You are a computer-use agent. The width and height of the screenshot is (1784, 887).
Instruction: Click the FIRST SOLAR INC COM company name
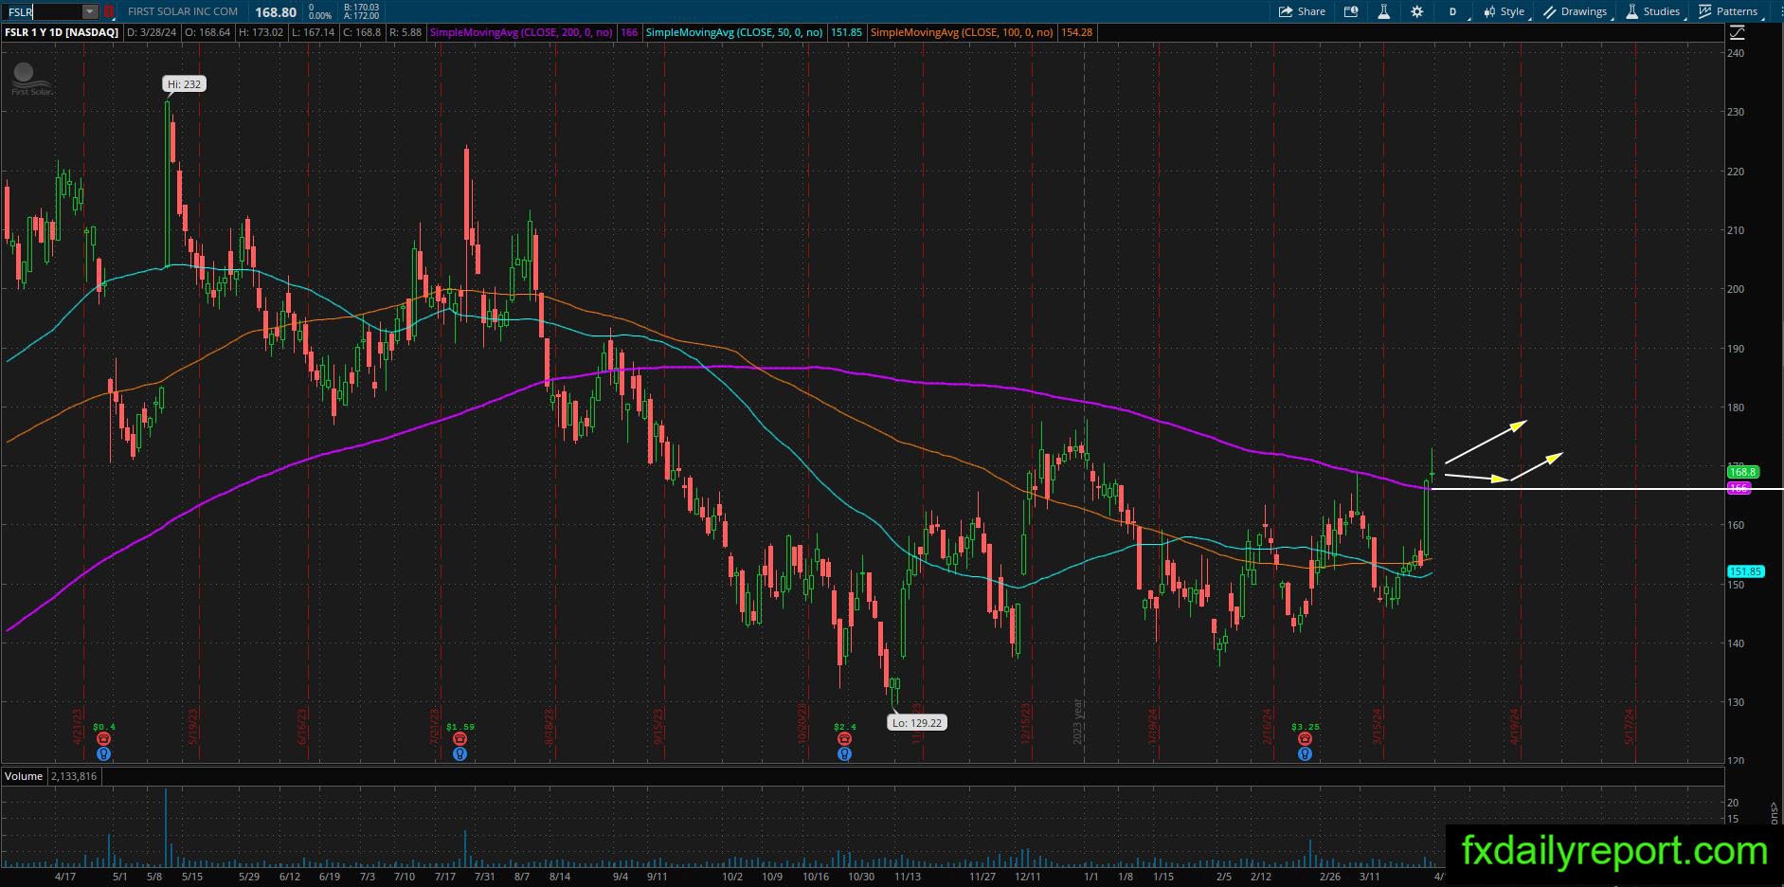pos(183,12)
